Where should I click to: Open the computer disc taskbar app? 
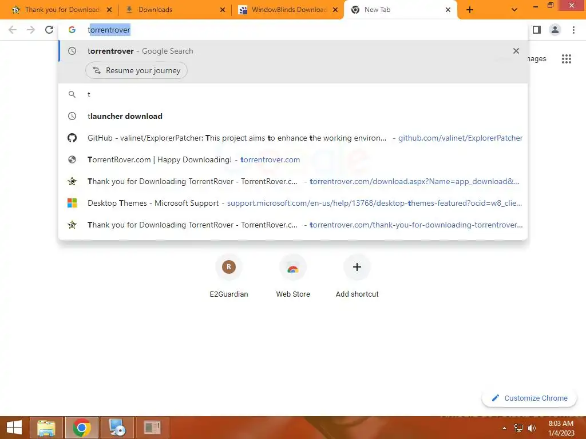tap(117, 428)
